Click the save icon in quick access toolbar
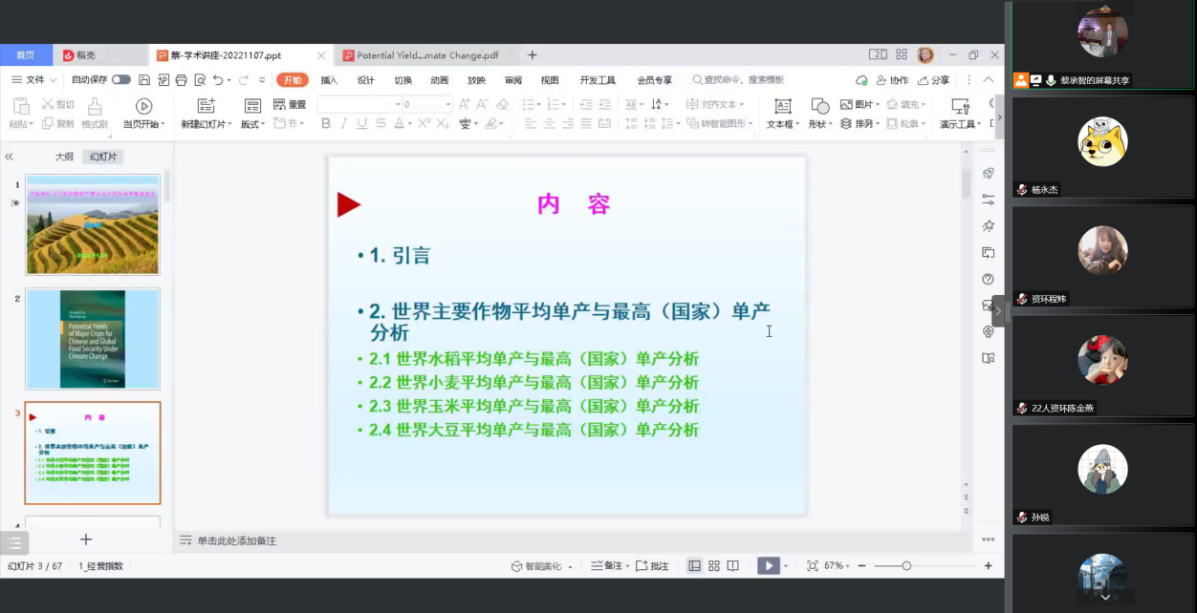This screenshot has width=1197, height=613. pos(144,80)
